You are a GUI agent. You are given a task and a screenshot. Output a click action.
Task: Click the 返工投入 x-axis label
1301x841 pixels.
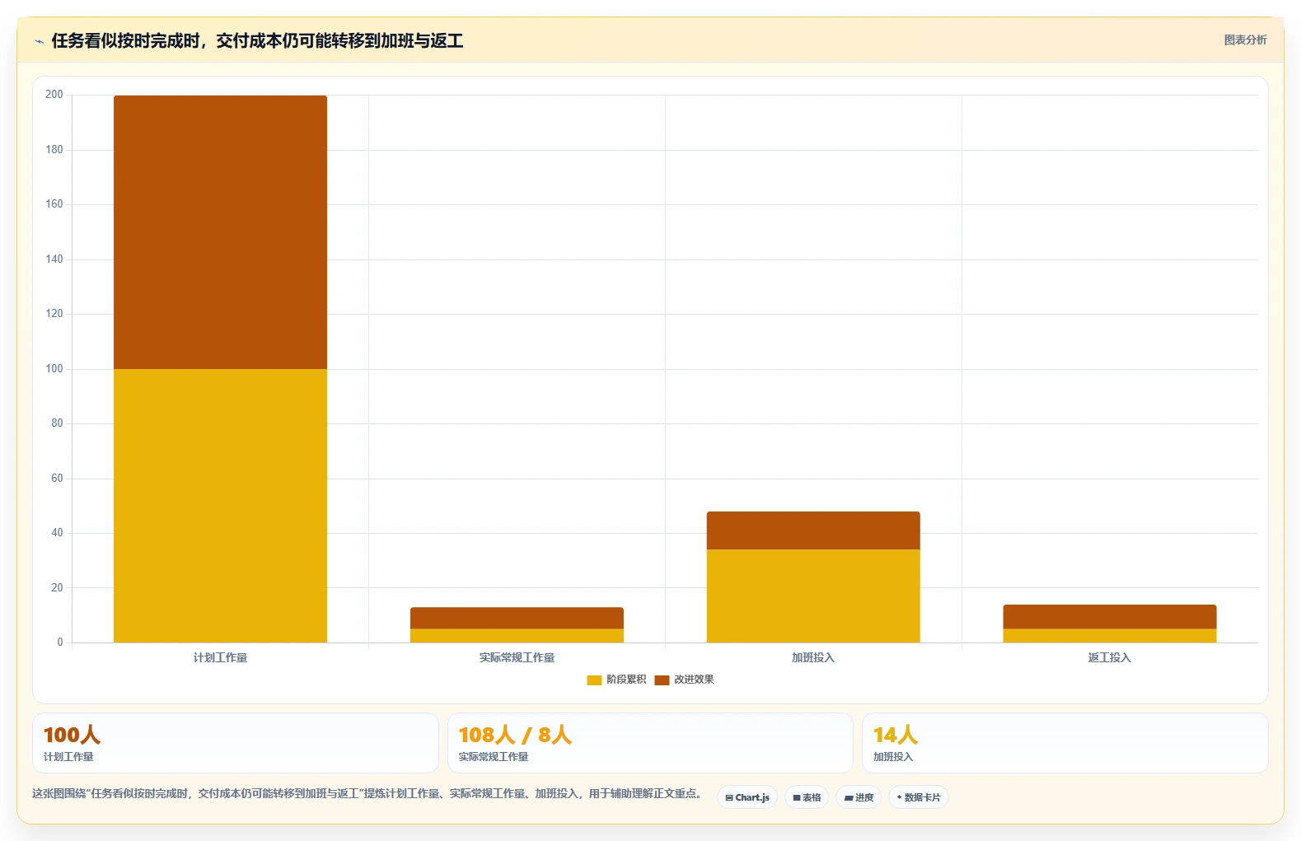point(1110,657)
